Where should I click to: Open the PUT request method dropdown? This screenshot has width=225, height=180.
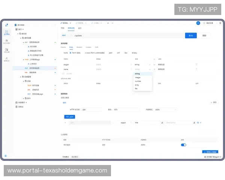[x=67, y=36]
